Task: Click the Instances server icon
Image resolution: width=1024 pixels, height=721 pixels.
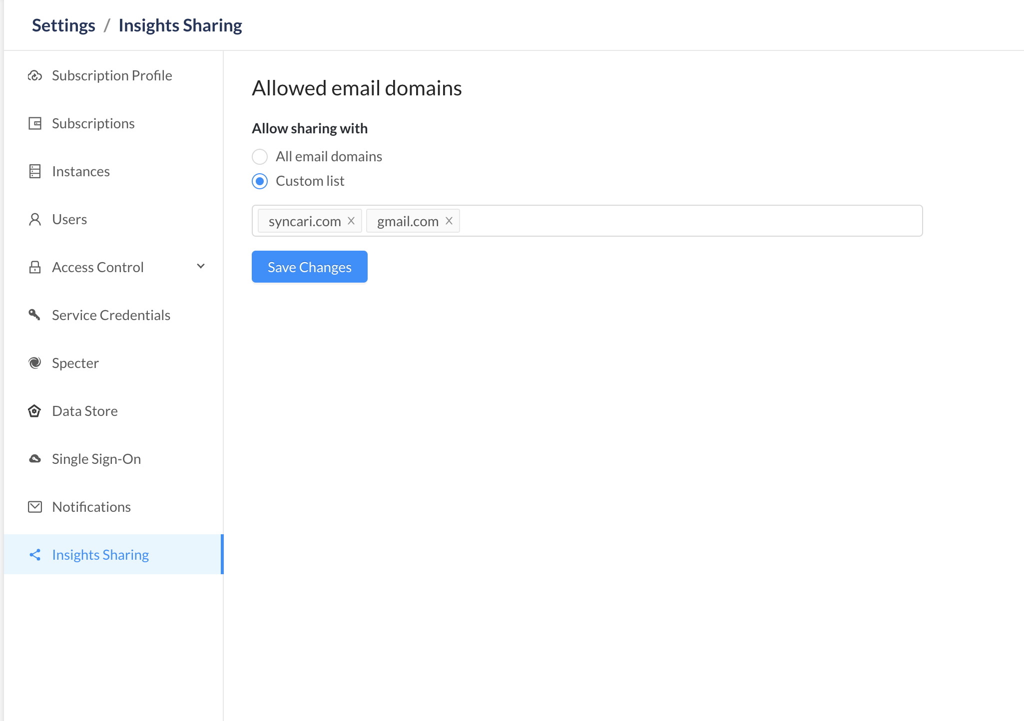Action: (35, 171)
